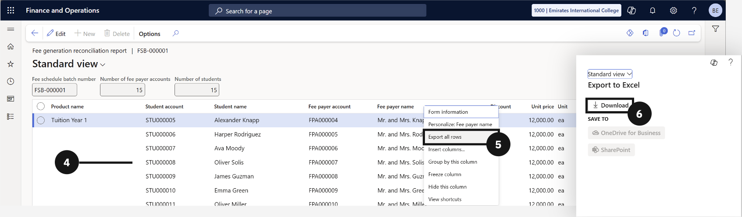The height and width of the screenshot is (217, 742).
Task: Choose Group by this column
Action: pyautogui.click(x=461, y=162)
